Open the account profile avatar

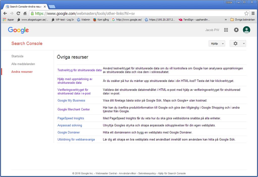246,30
